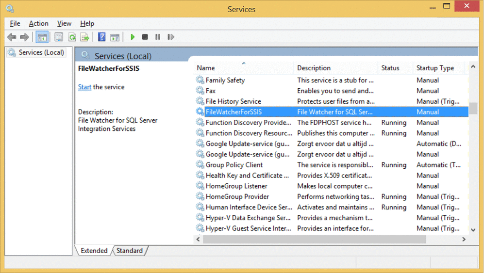Click gear icon beside Health Key and Certificate

[x=200, y=175]
